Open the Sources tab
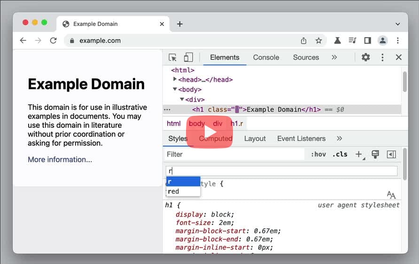 coord(306,57)
